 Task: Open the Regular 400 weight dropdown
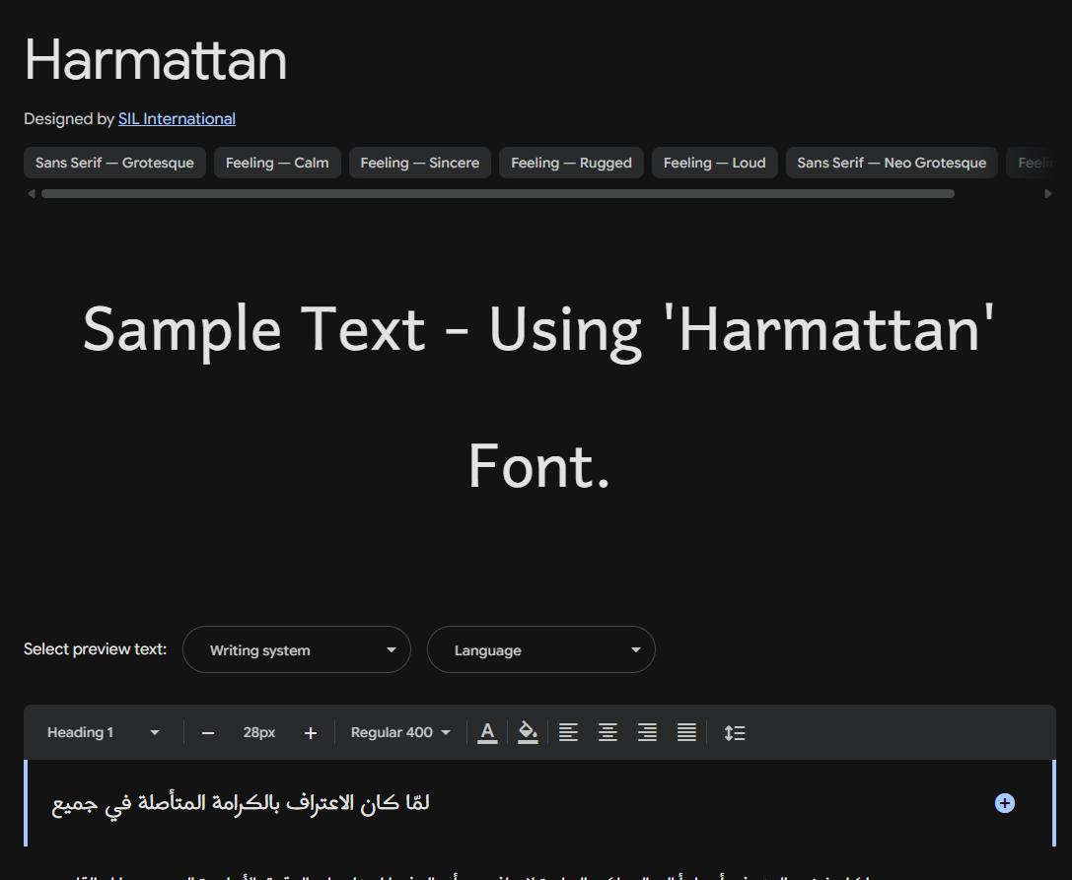pos(400,732)
